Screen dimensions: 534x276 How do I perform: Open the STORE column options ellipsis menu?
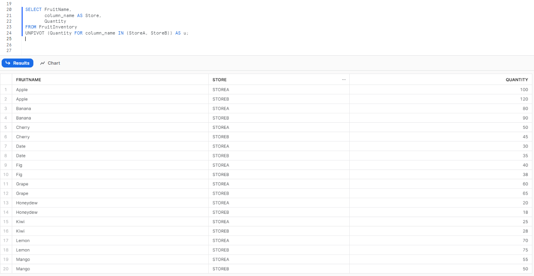344,79
